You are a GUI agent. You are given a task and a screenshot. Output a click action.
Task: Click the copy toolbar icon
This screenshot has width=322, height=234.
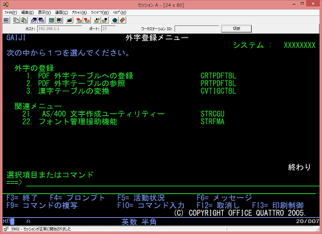point(16,21)
